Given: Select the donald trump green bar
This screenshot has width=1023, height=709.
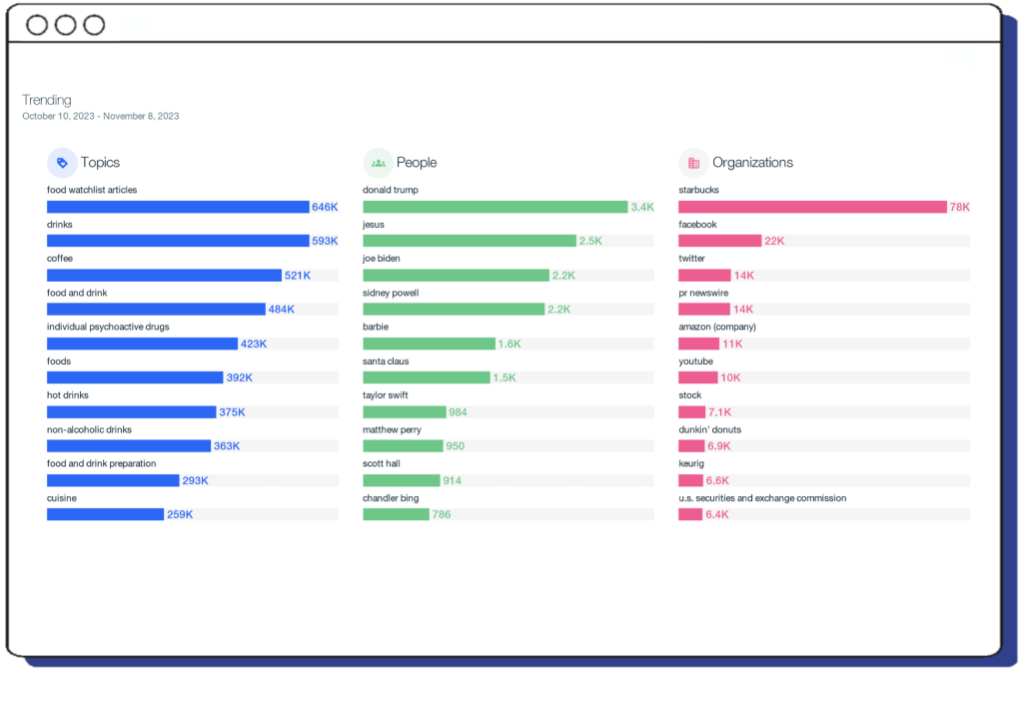Looking at the screenshot, I should [495, 207].
